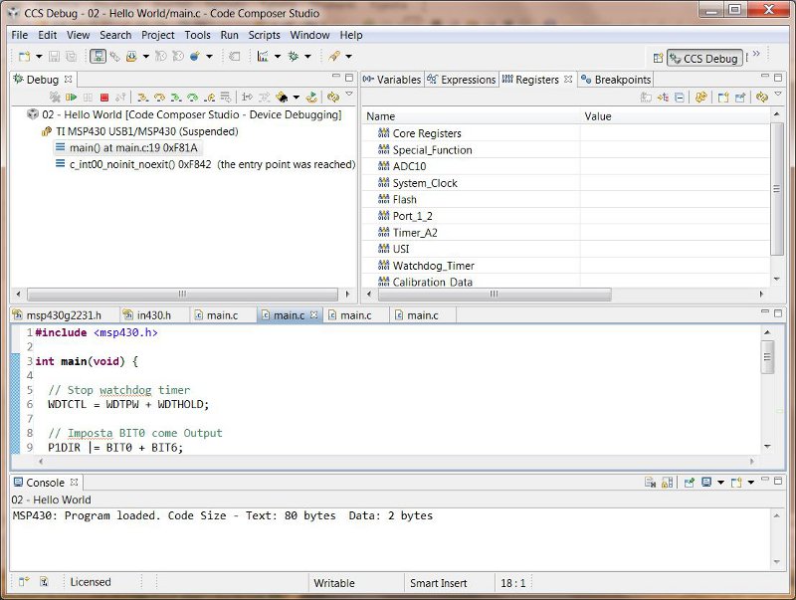
Task: Open the Scripts menu
Action: point(264,35)
